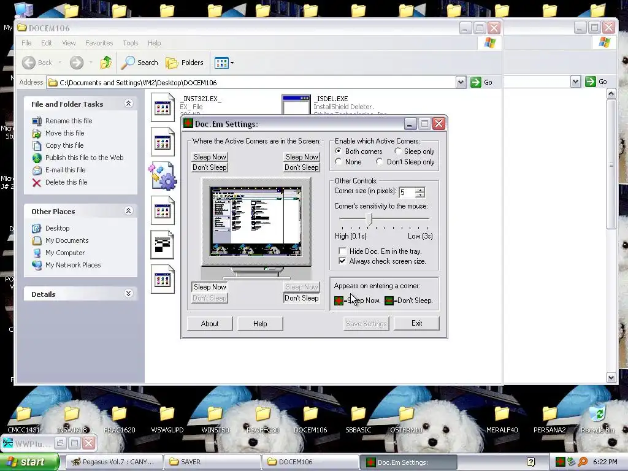Increase corner size with up spinner
Screen dimensions: 628x471
[419, 190]
